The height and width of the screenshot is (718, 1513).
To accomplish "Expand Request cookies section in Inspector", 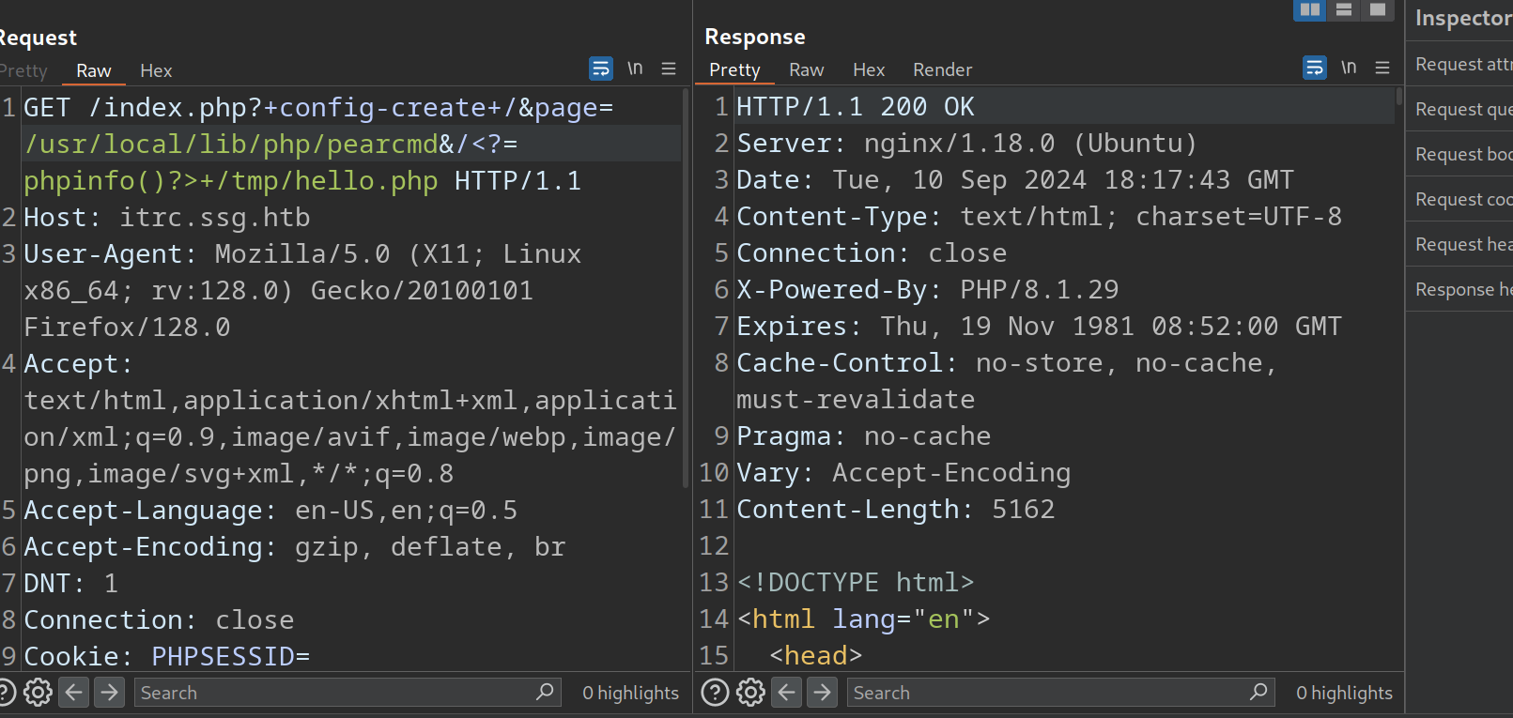I will 1461,199.
